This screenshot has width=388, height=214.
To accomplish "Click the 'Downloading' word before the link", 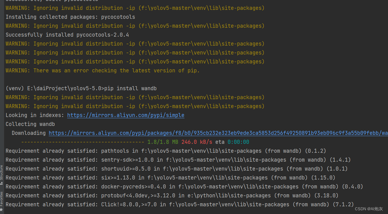I will point(29,133).
